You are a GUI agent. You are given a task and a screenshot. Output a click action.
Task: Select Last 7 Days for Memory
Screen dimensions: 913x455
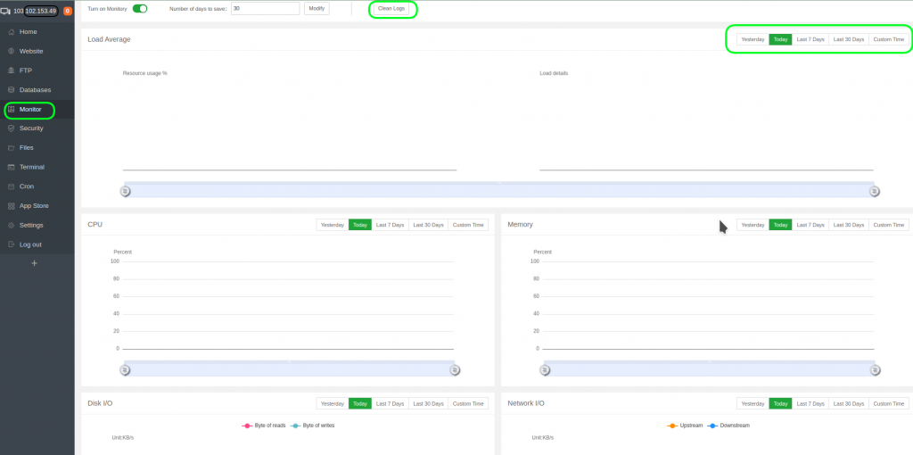tap(810, 225)
